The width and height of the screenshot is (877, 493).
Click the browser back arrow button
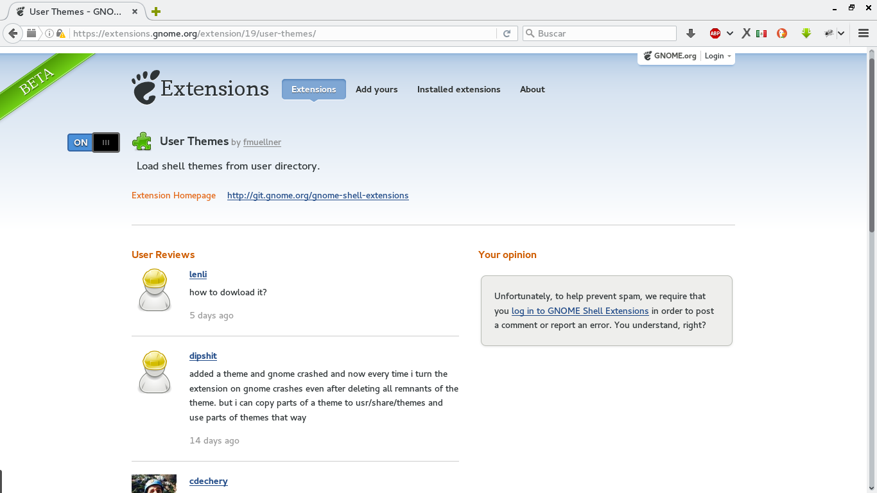click(x=13, y=33)
